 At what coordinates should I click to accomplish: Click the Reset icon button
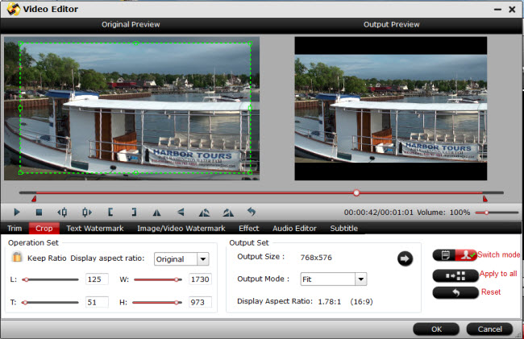[x=455, y=292]
